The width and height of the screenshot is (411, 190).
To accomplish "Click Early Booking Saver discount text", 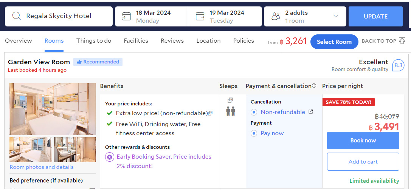I will [164, 161].
